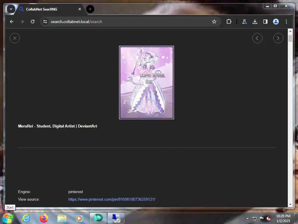Reload the current page
Image resolution: width=298 pixels, height=224 pixels.
(x=33, y=22)
